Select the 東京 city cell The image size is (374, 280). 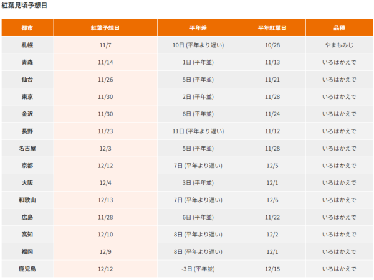[x=27, y=96]
